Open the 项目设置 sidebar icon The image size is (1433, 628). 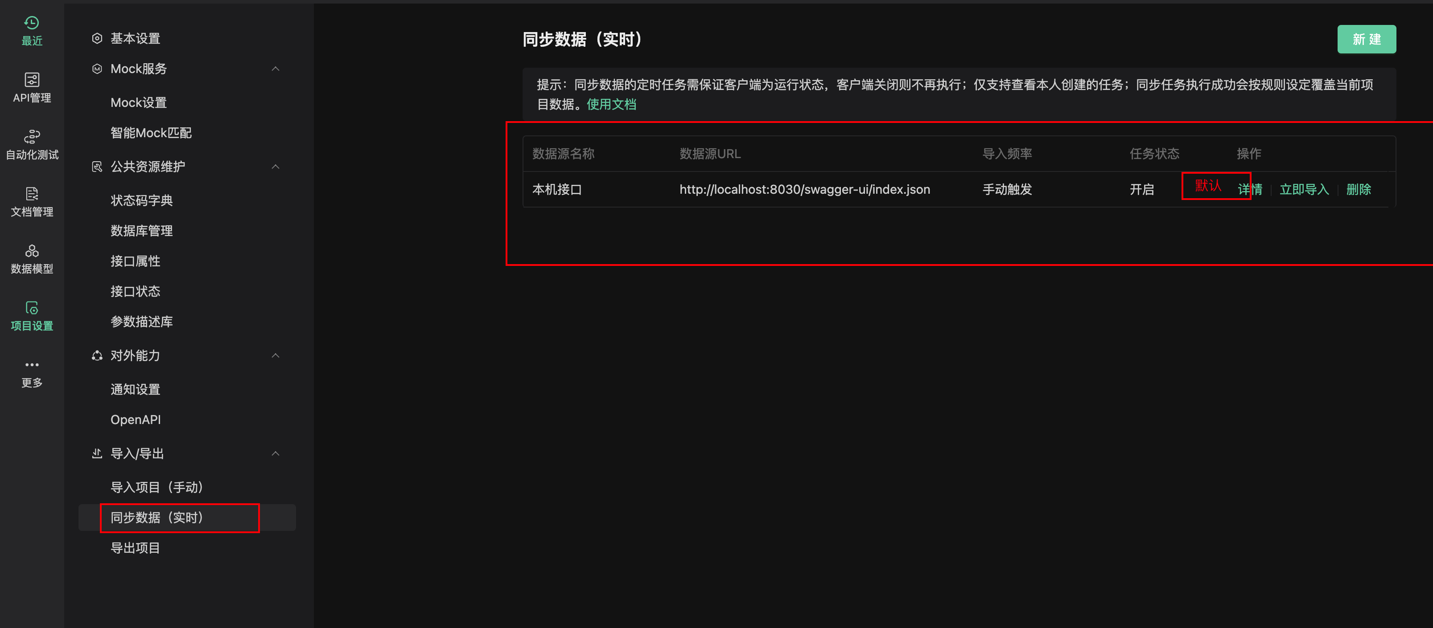tap(32, 308)
